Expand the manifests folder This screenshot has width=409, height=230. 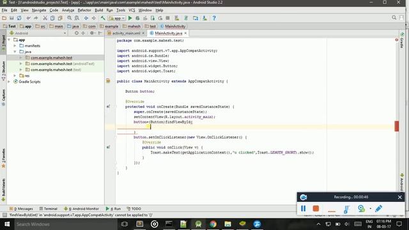(15, 46)
